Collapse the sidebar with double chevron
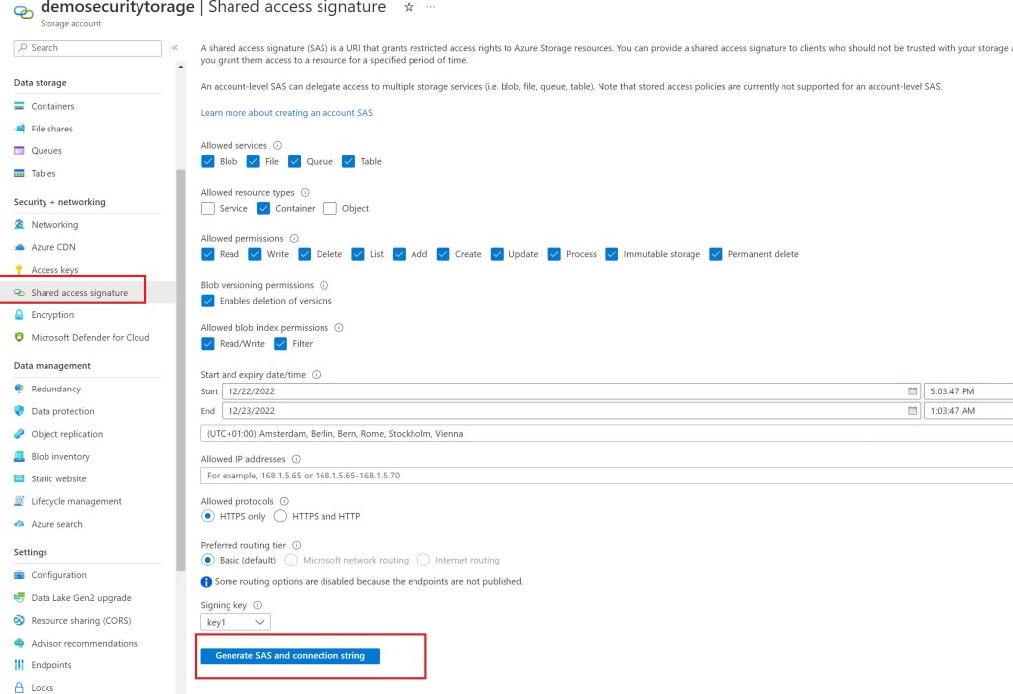Image resolution: width=1013 pixels, height=694 pixels. pyautogui.click(x=175, y=47)
